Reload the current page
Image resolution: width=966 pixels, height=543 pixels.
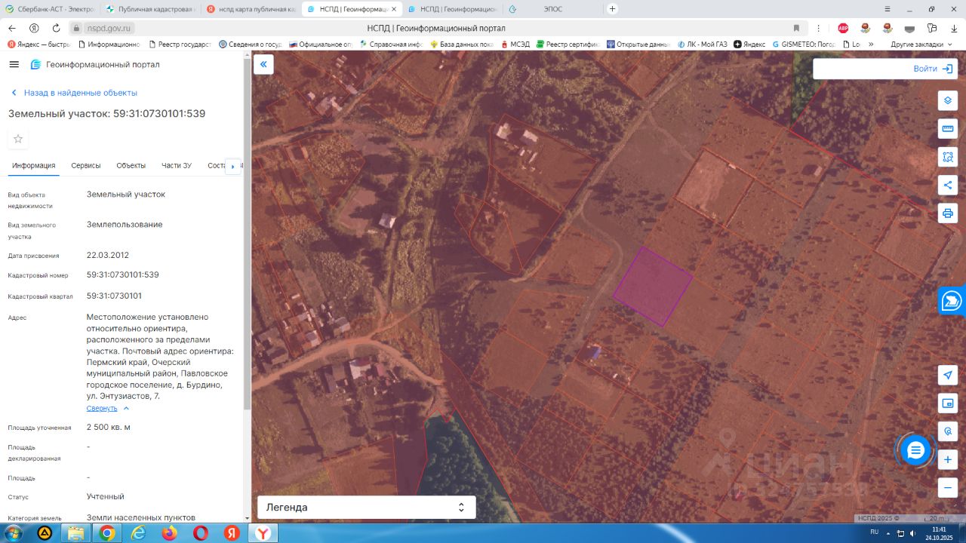click(x=56, y=28)
